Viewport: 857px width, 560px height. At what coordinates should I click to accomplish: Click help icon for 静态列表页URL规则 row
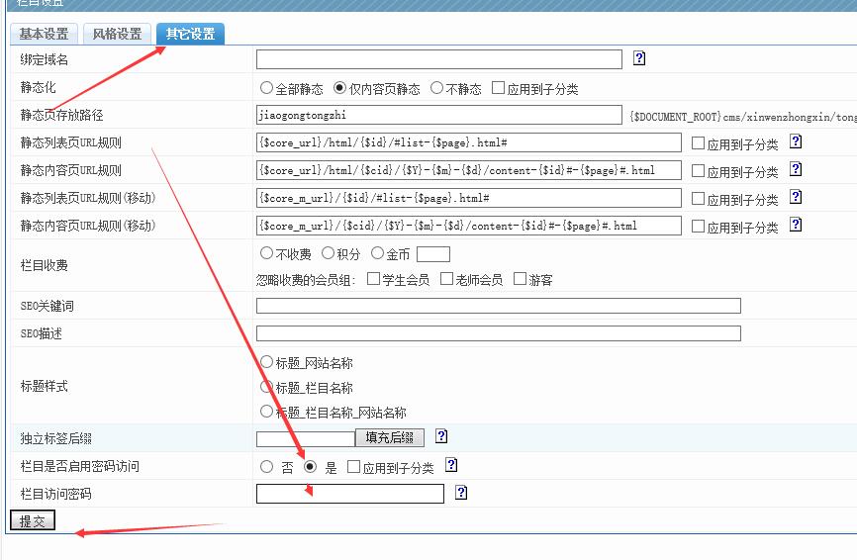(x=795, y=142)
